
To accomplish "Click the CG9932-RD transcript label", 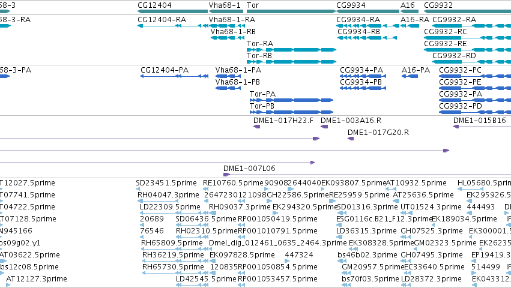I will click(x=455, y=56).
